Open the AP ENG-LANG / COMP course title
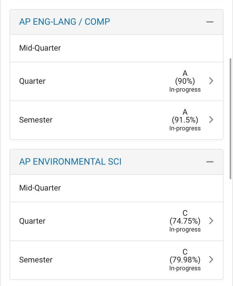 pyautogui.click(x=64, y=22)
